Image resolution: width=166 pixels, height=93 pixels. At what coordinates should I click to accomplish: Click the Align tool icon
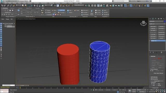click(x=89, y=6)
